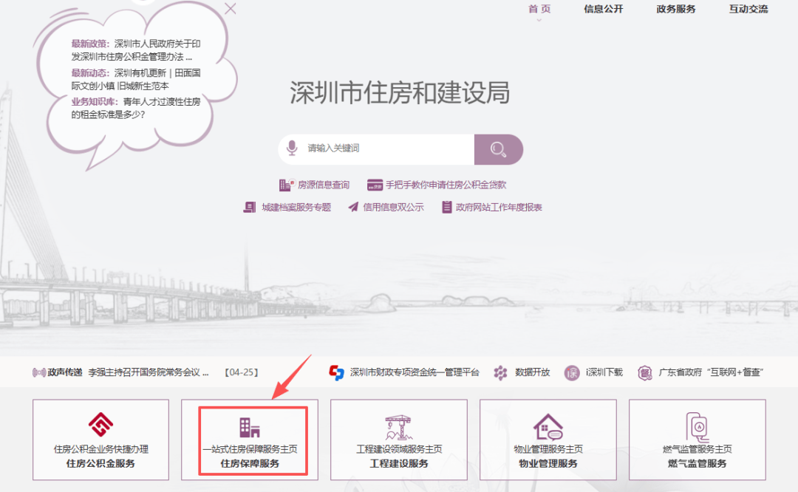Open the 燃气监管服务 card title

(698, 463)
